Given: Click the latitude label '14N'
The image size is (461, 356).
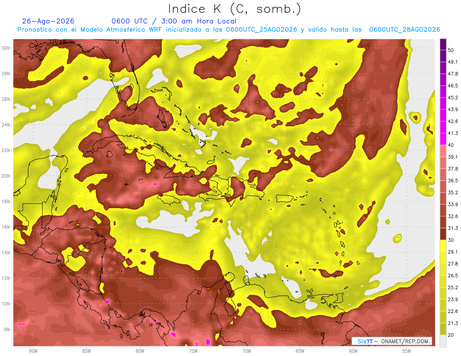Looking at the screenshot, I should tap(6, 253).
